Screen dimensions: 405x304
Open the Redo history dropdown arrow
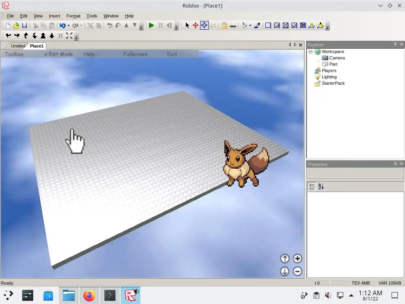point(81,26)
